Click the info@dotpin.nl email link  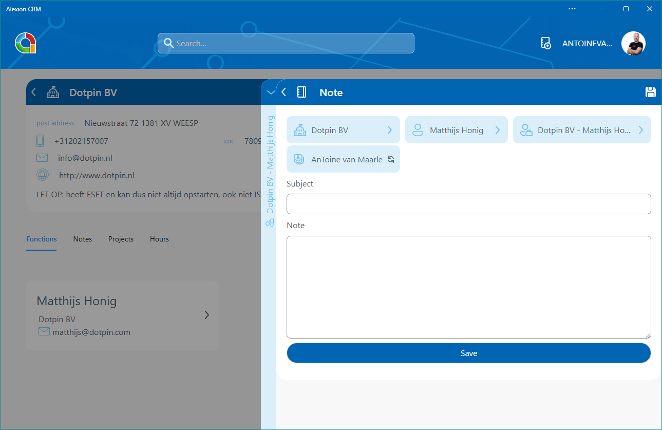click(x=85, y=158)
